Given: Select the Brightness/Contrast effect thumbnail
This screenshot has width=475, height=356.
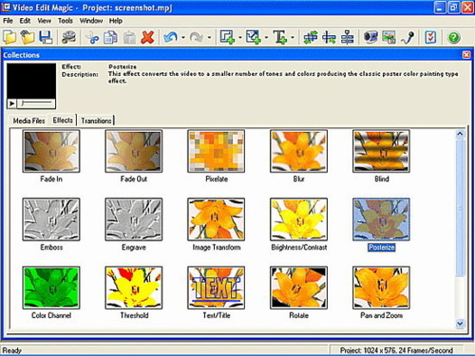Looking at the screenshot, I should pos(299,220).
